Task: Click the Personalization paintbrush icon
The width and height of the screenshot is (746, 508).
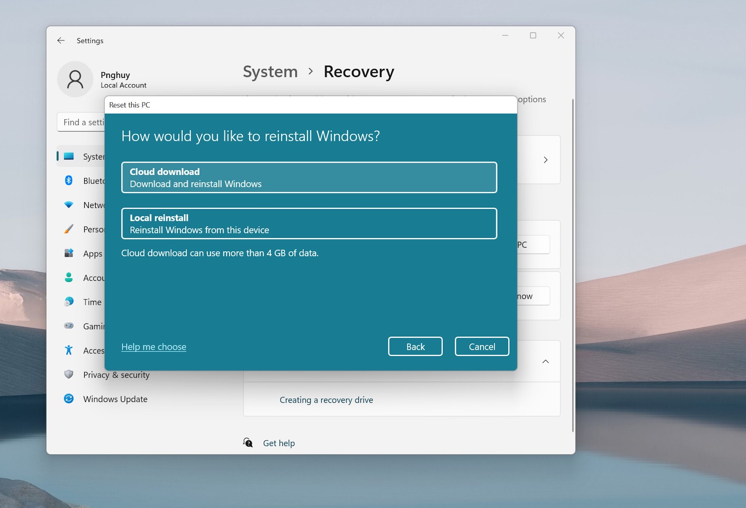Action: point(69,229)
